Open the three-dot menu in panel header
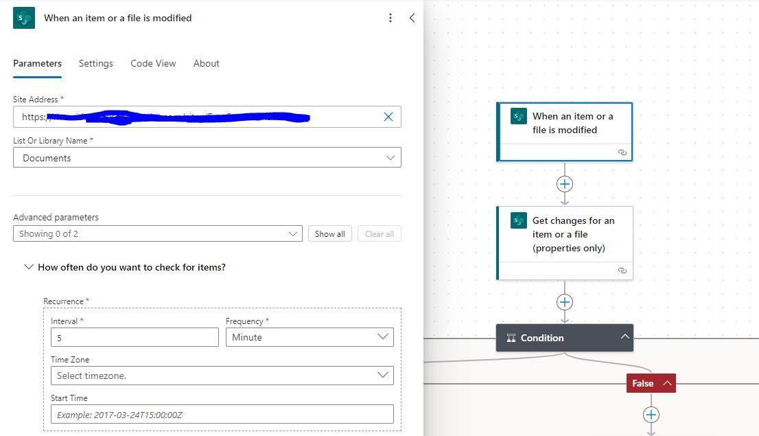759x436 pixels. [x=390, y=18]
